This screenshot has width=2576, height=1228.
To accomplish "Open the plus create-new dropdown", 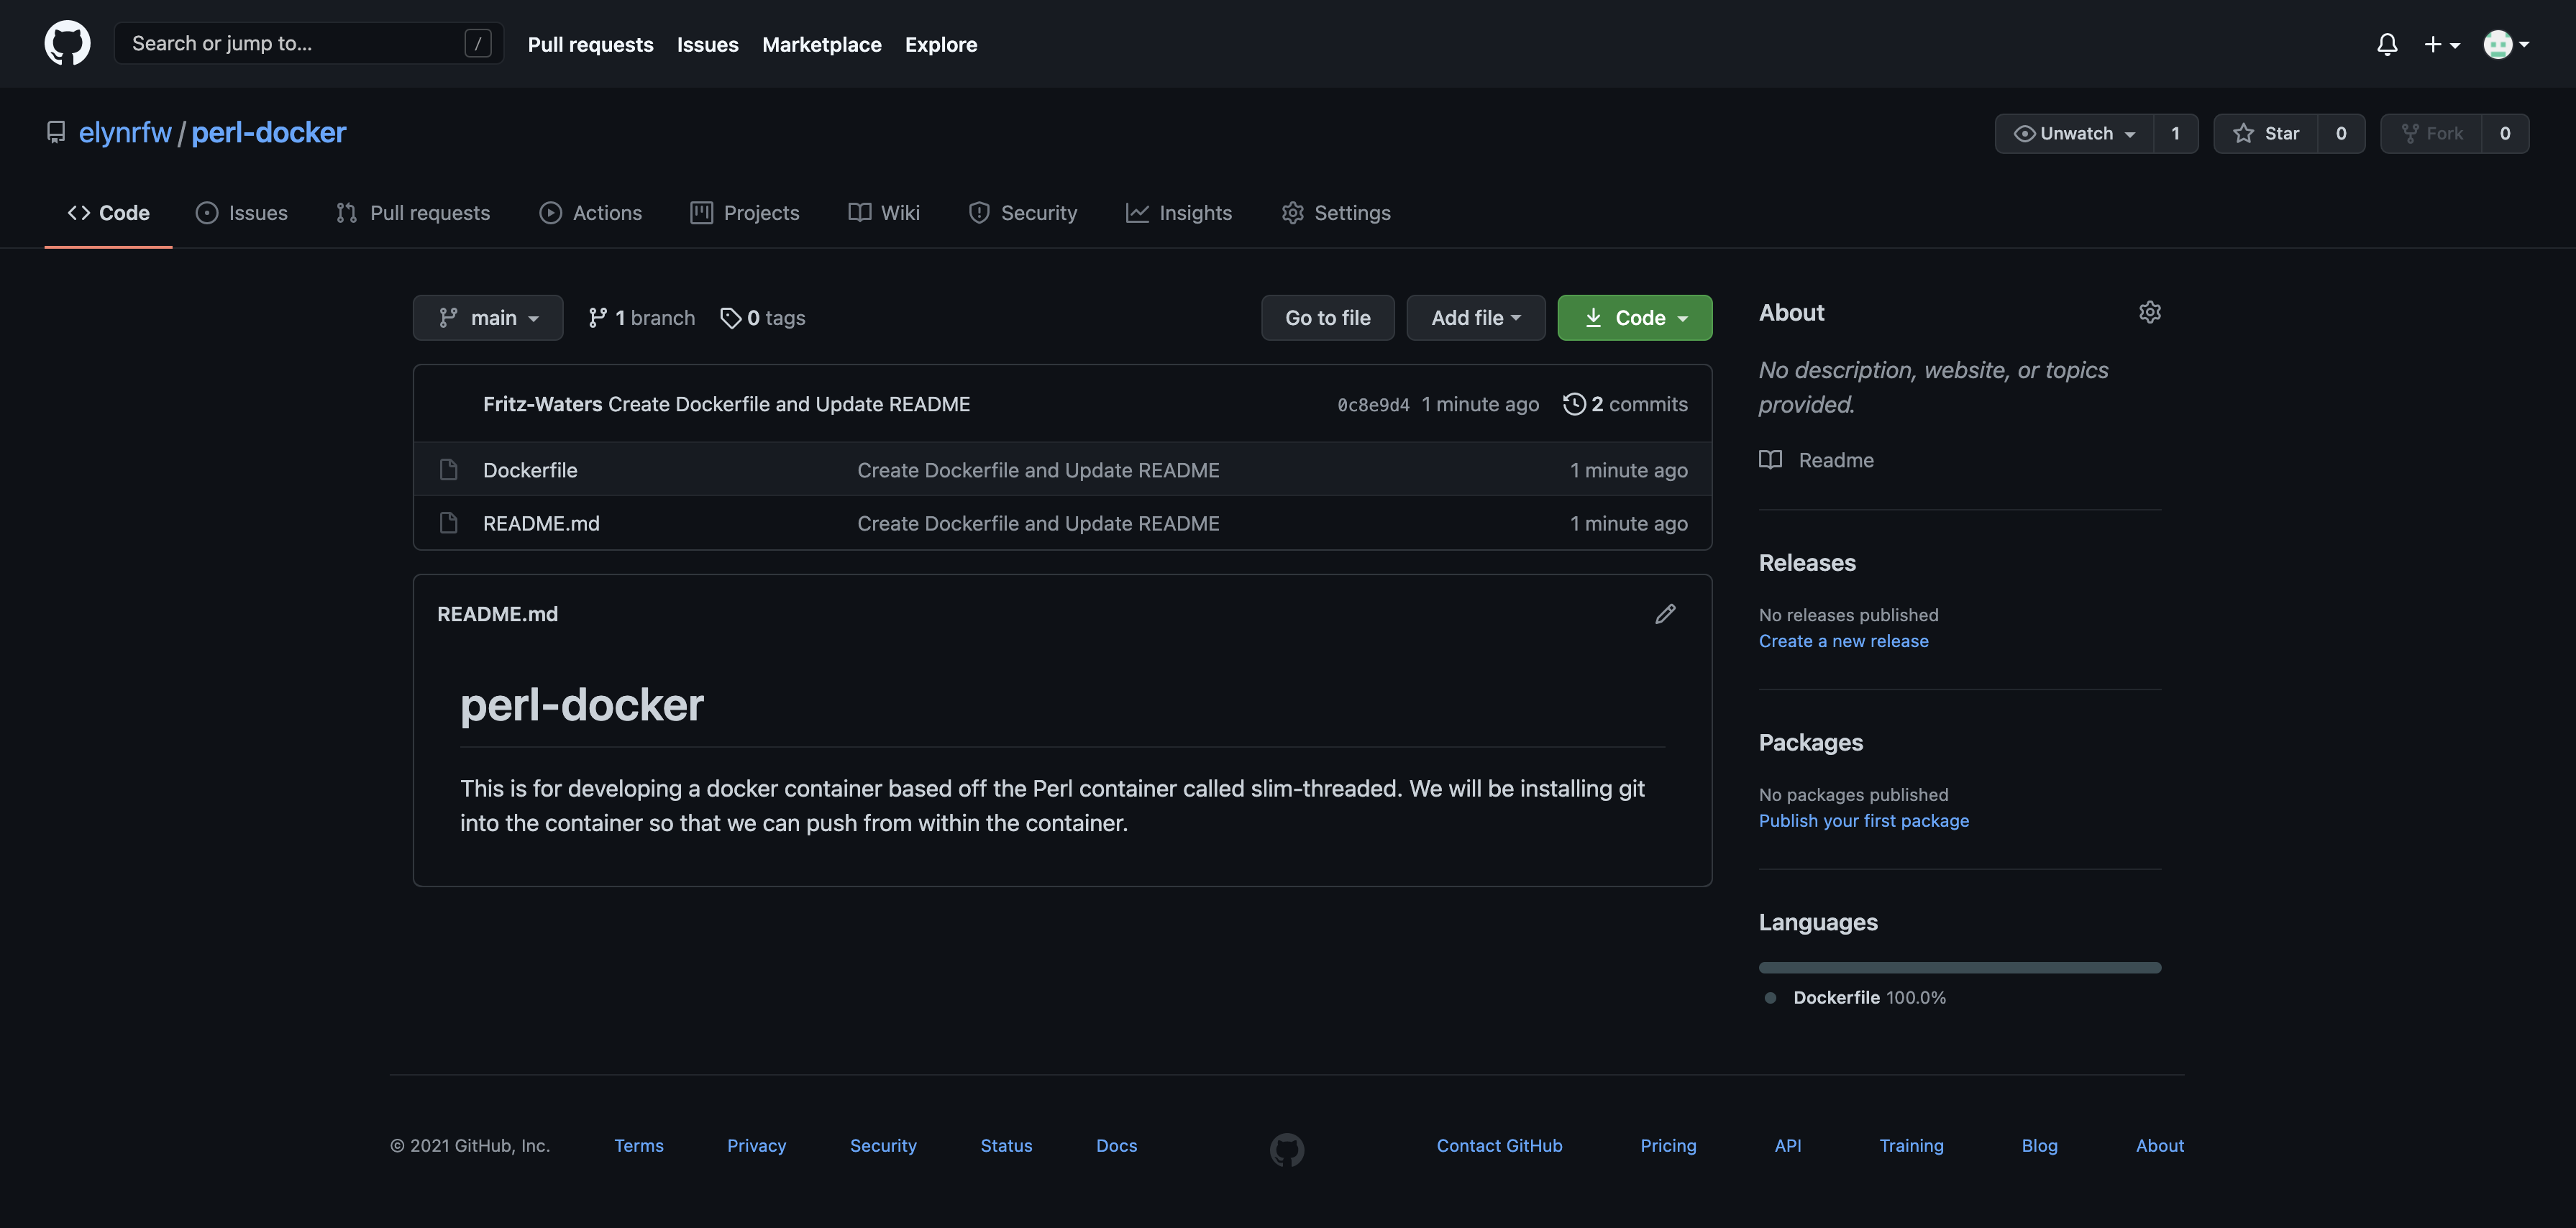I will click(2441, 44).
